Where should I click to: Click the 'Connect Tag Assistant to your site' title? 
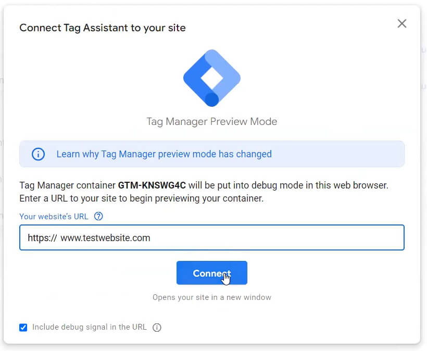coord(103,28)
